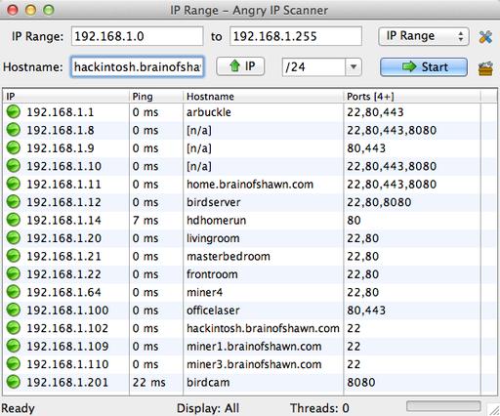Sort by the Ports [4+] column header
Screen dimensions: 500x416
point(412,97)
